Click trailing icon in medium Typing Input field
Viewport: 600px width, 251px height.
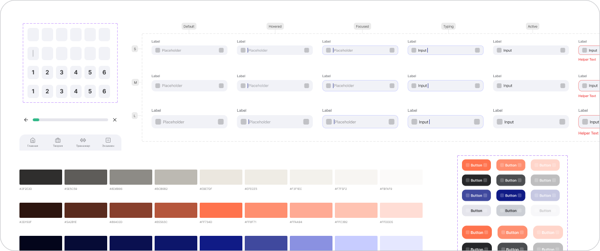click(477, 86)
